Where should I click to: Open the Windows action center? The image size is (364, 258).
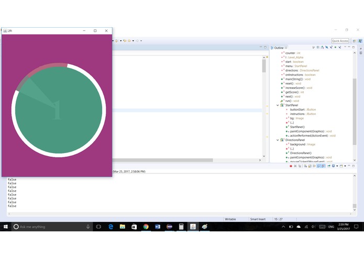[356, 227]
